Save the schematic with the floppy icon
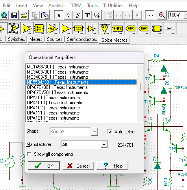Image resolution: width=187 pixels, height=190 pixels. point(14,15)
